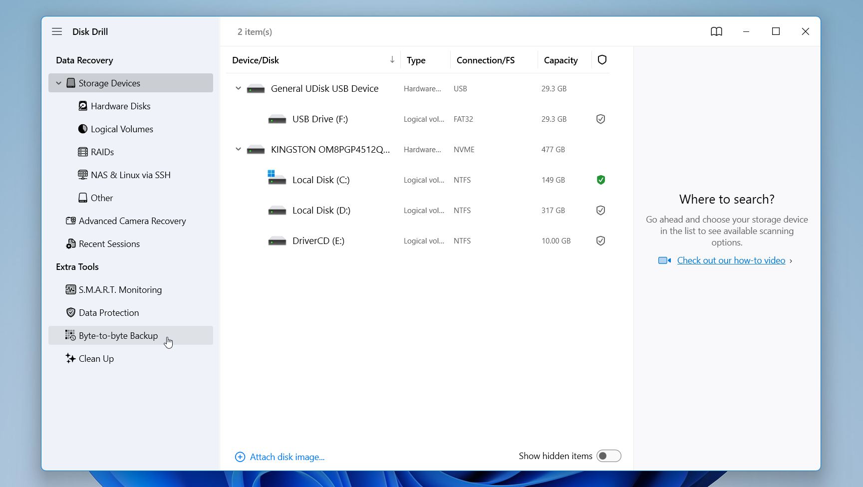Select the KINGSTON OM8PGP4512Q... name

tap(330, 149)
